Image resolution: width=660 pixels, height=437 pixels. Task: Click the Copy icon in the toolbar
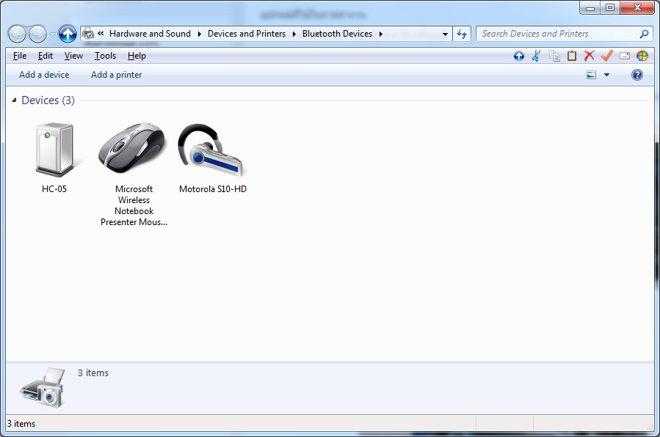pyautogui.click(x=554, y=56)
